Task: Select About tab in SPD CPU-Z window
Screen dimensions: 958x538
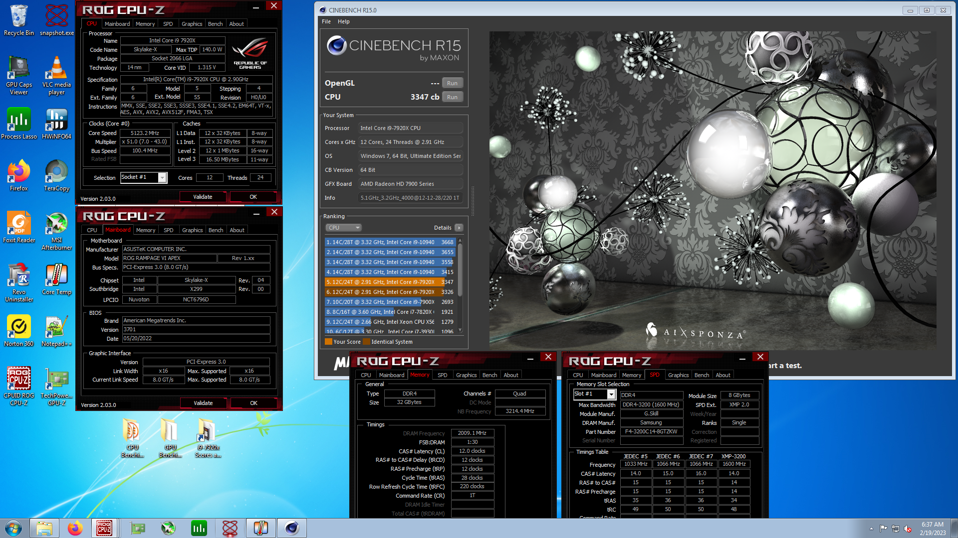Action: pos(723,375)
